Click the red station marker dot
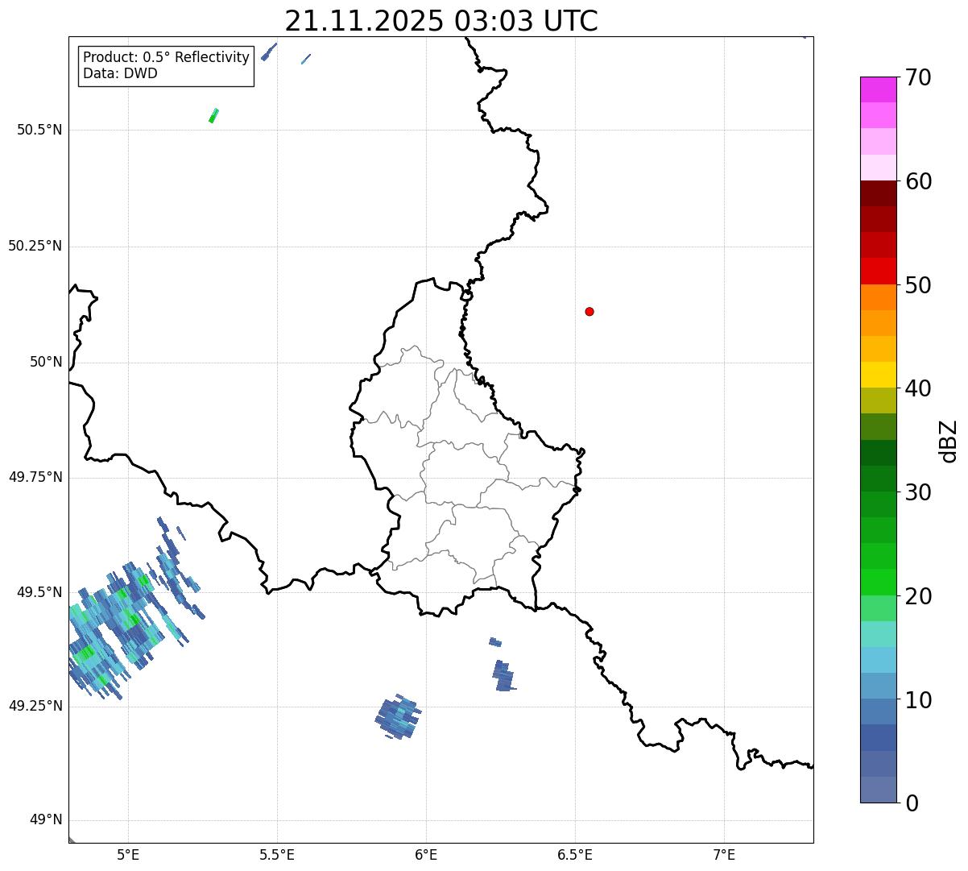Screen dimensions: 968x871 pyautogui.click(x=589, y=311)
